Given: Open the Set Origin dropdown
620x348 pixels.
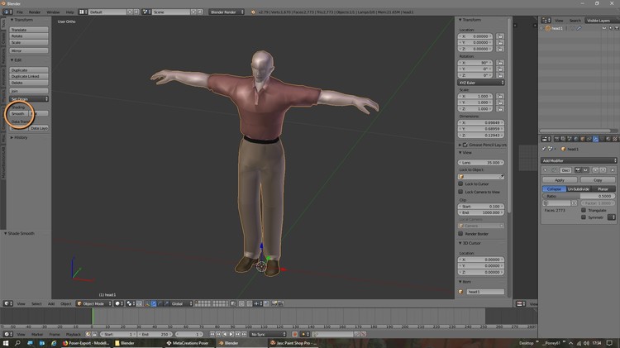Looking at the screenshot, I should click(x=28, y=98).
